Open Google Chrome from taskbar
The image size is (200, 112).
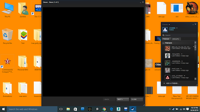[104, 109]
